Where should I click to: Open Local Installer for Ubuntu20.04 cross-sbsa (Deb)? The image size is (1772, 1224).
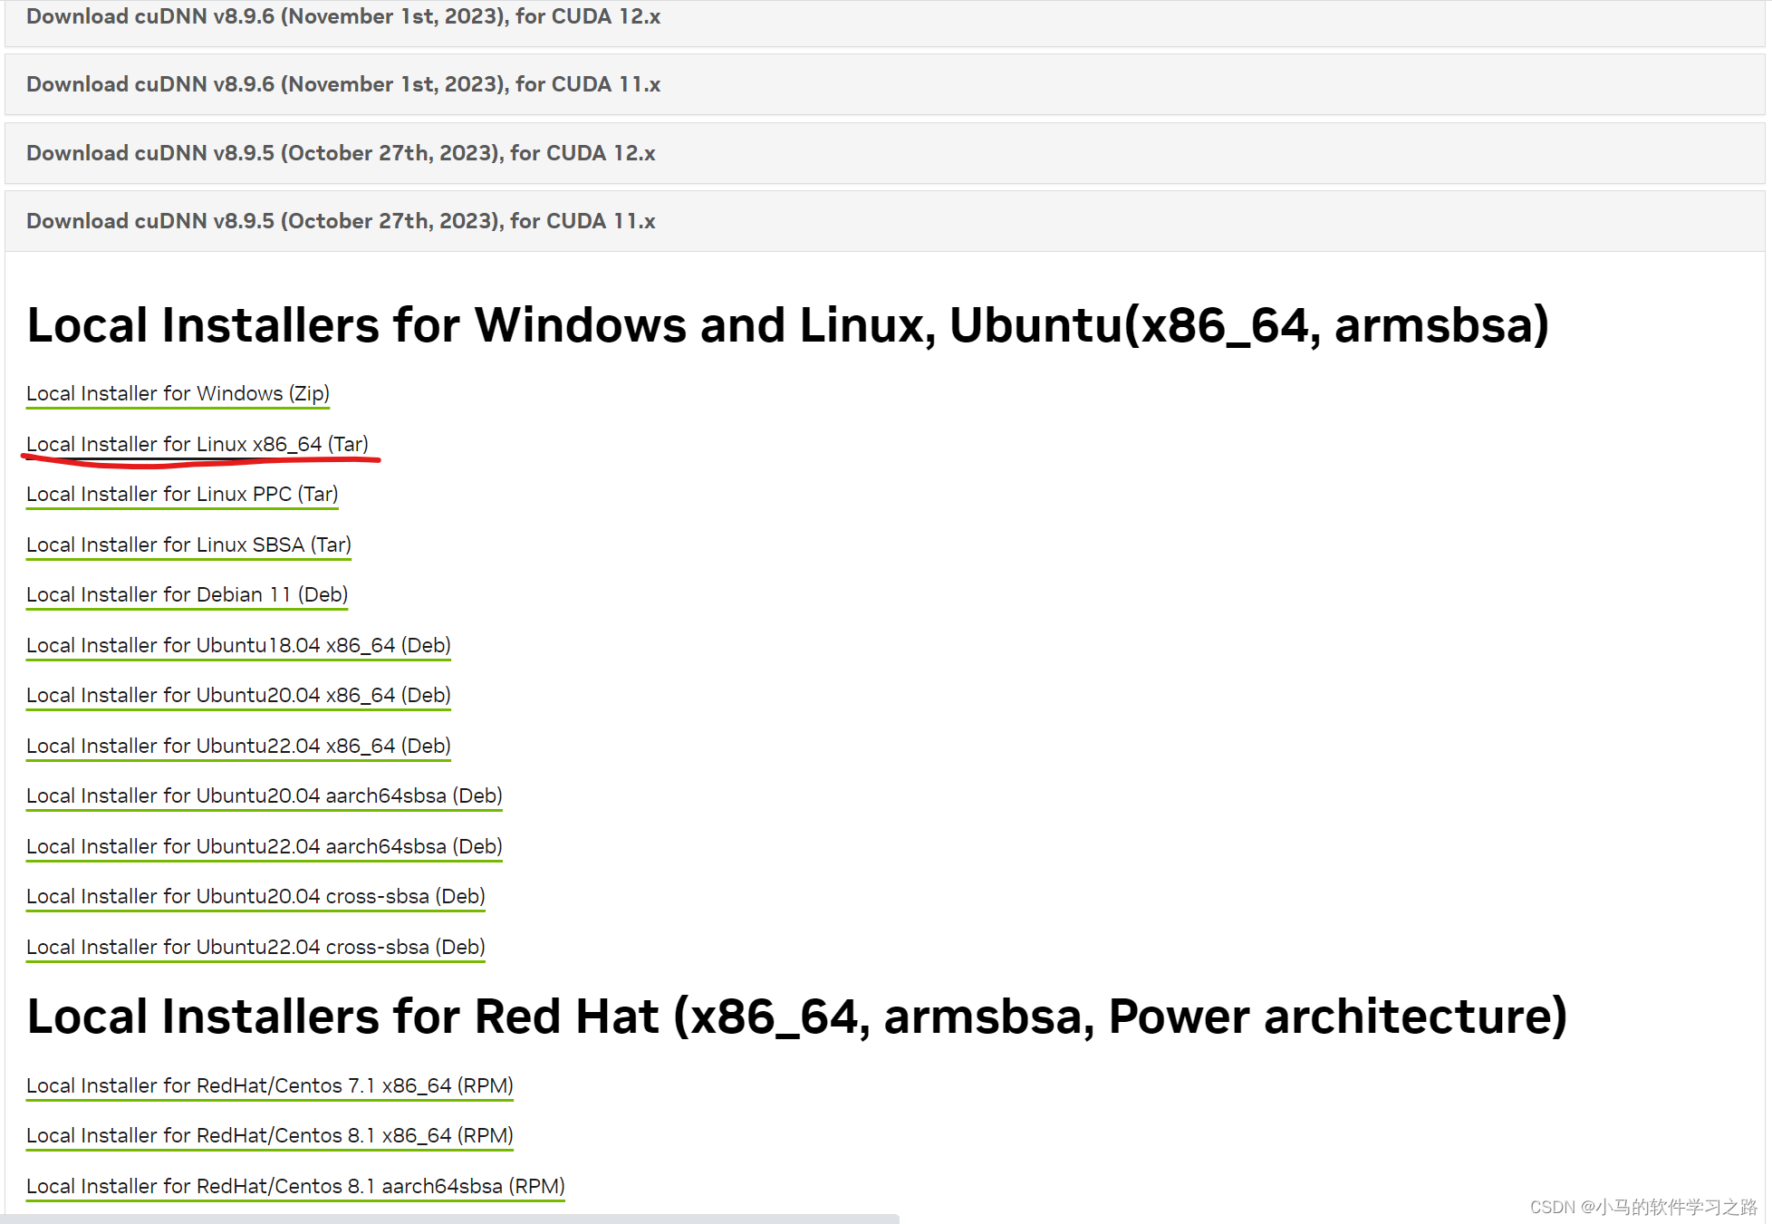point(255,896)
